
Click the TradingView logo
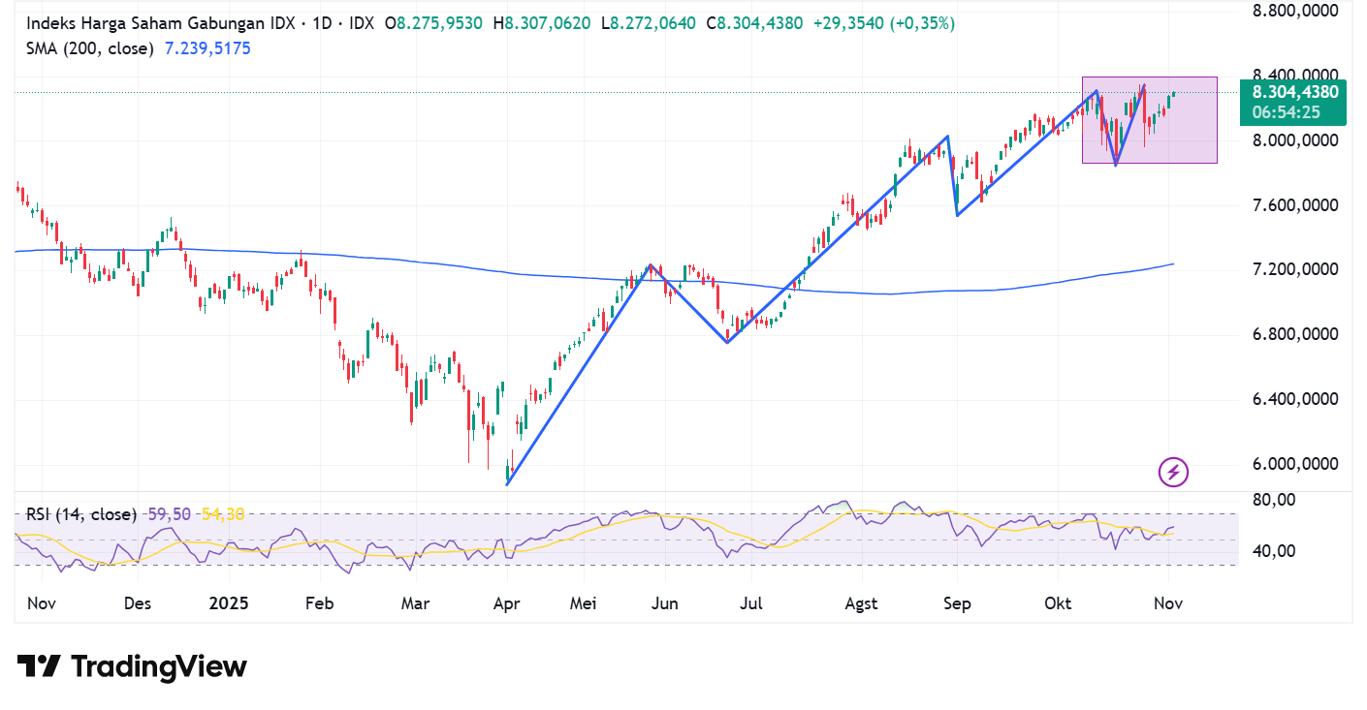point(131,666)
